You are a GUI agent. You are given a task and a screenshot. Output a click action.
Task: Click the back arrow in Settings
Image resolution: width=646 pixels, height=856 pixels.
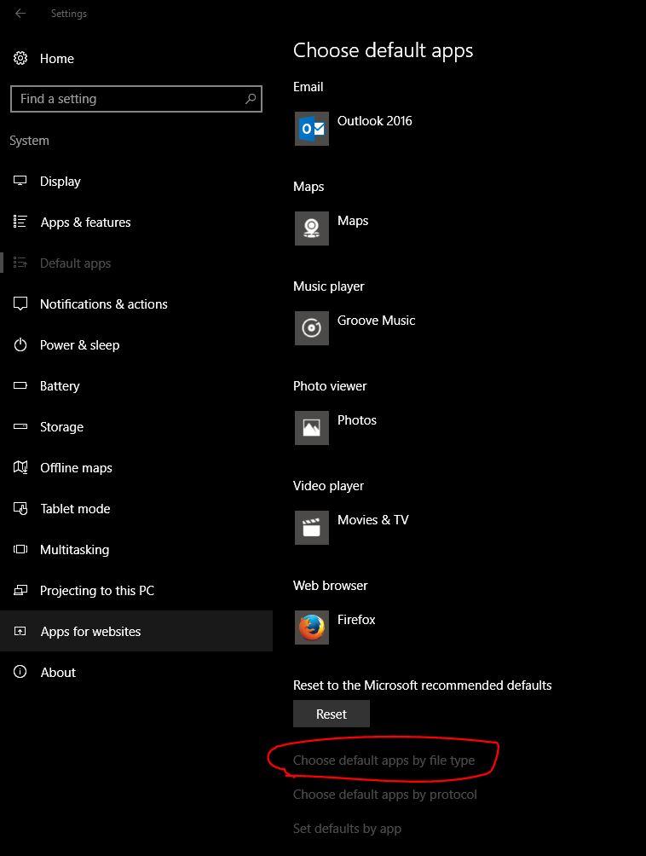click(20, 14)
